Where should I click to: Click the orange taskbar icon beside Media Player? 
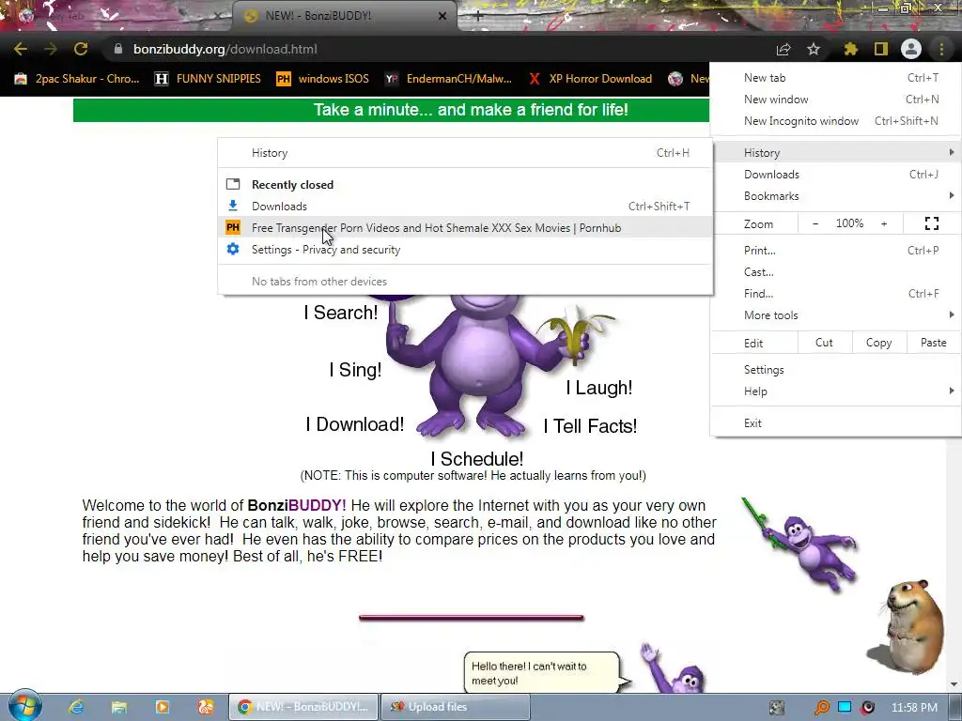[x=205, y=707]
